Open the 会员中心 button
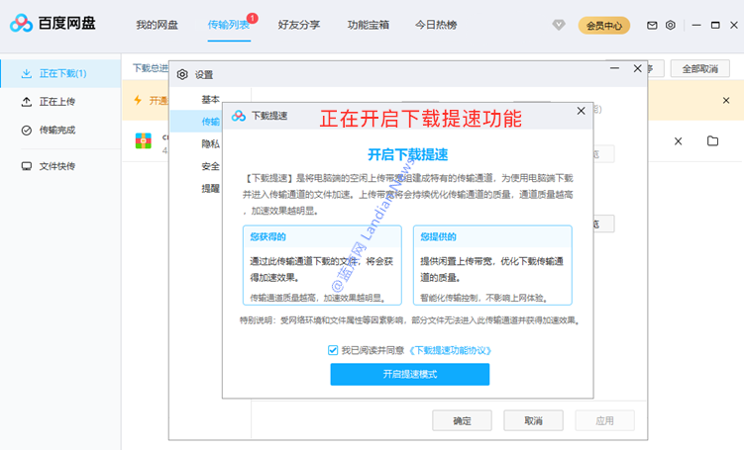This screenshot has width=744, height=450. pos(604,26)
